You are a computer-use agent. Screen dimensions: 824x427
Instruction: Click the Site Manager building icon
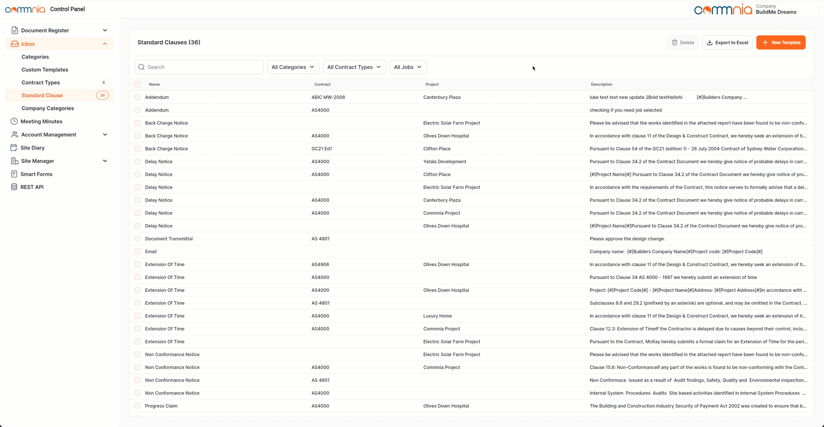14,161
